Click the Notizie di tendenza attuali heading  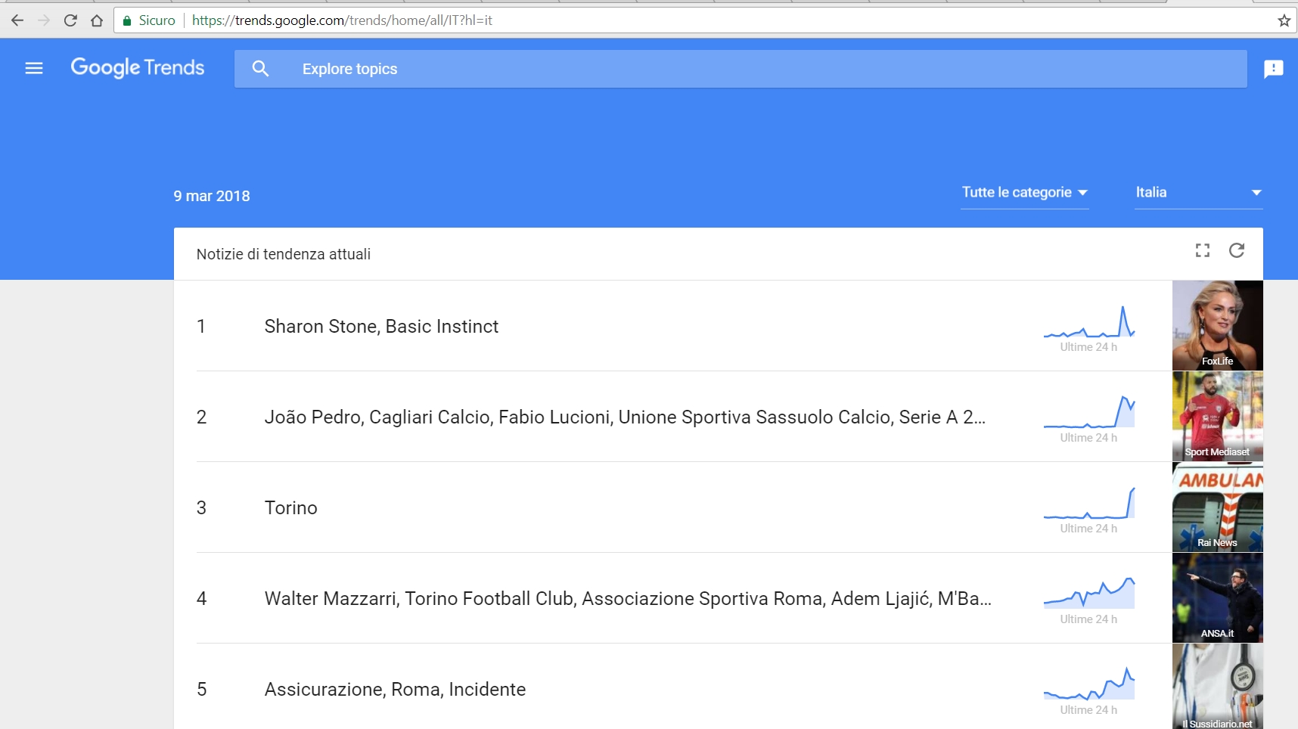pos(284,254)
